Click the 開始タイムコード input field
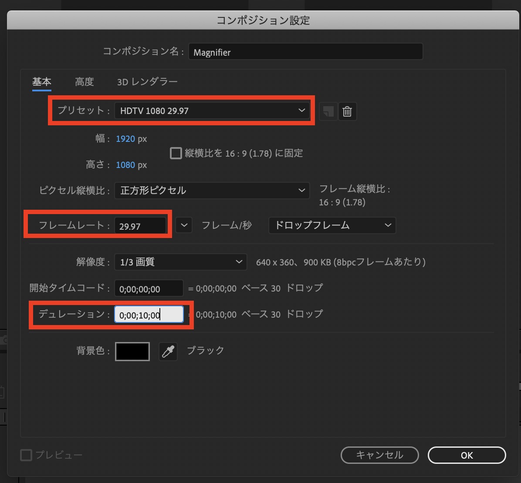This screenshot has width=521, height=483. 149,288
